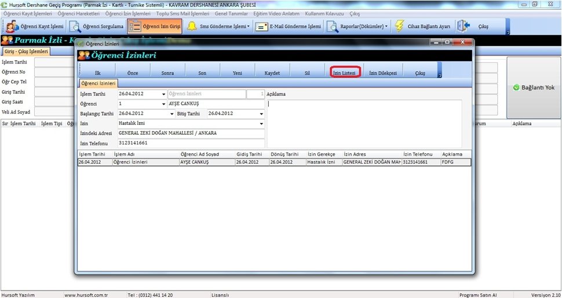Click the Yeni button in permissions dialog
This screenshot has height=298, width=562.
[237, 73]
